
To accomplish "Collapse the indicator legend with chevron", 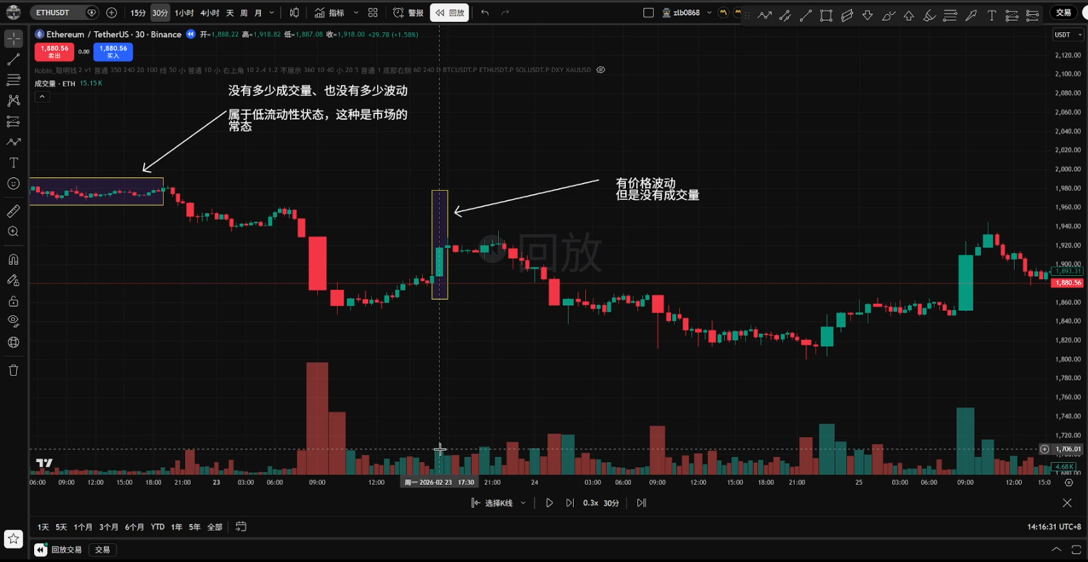I will pos(42,97).
